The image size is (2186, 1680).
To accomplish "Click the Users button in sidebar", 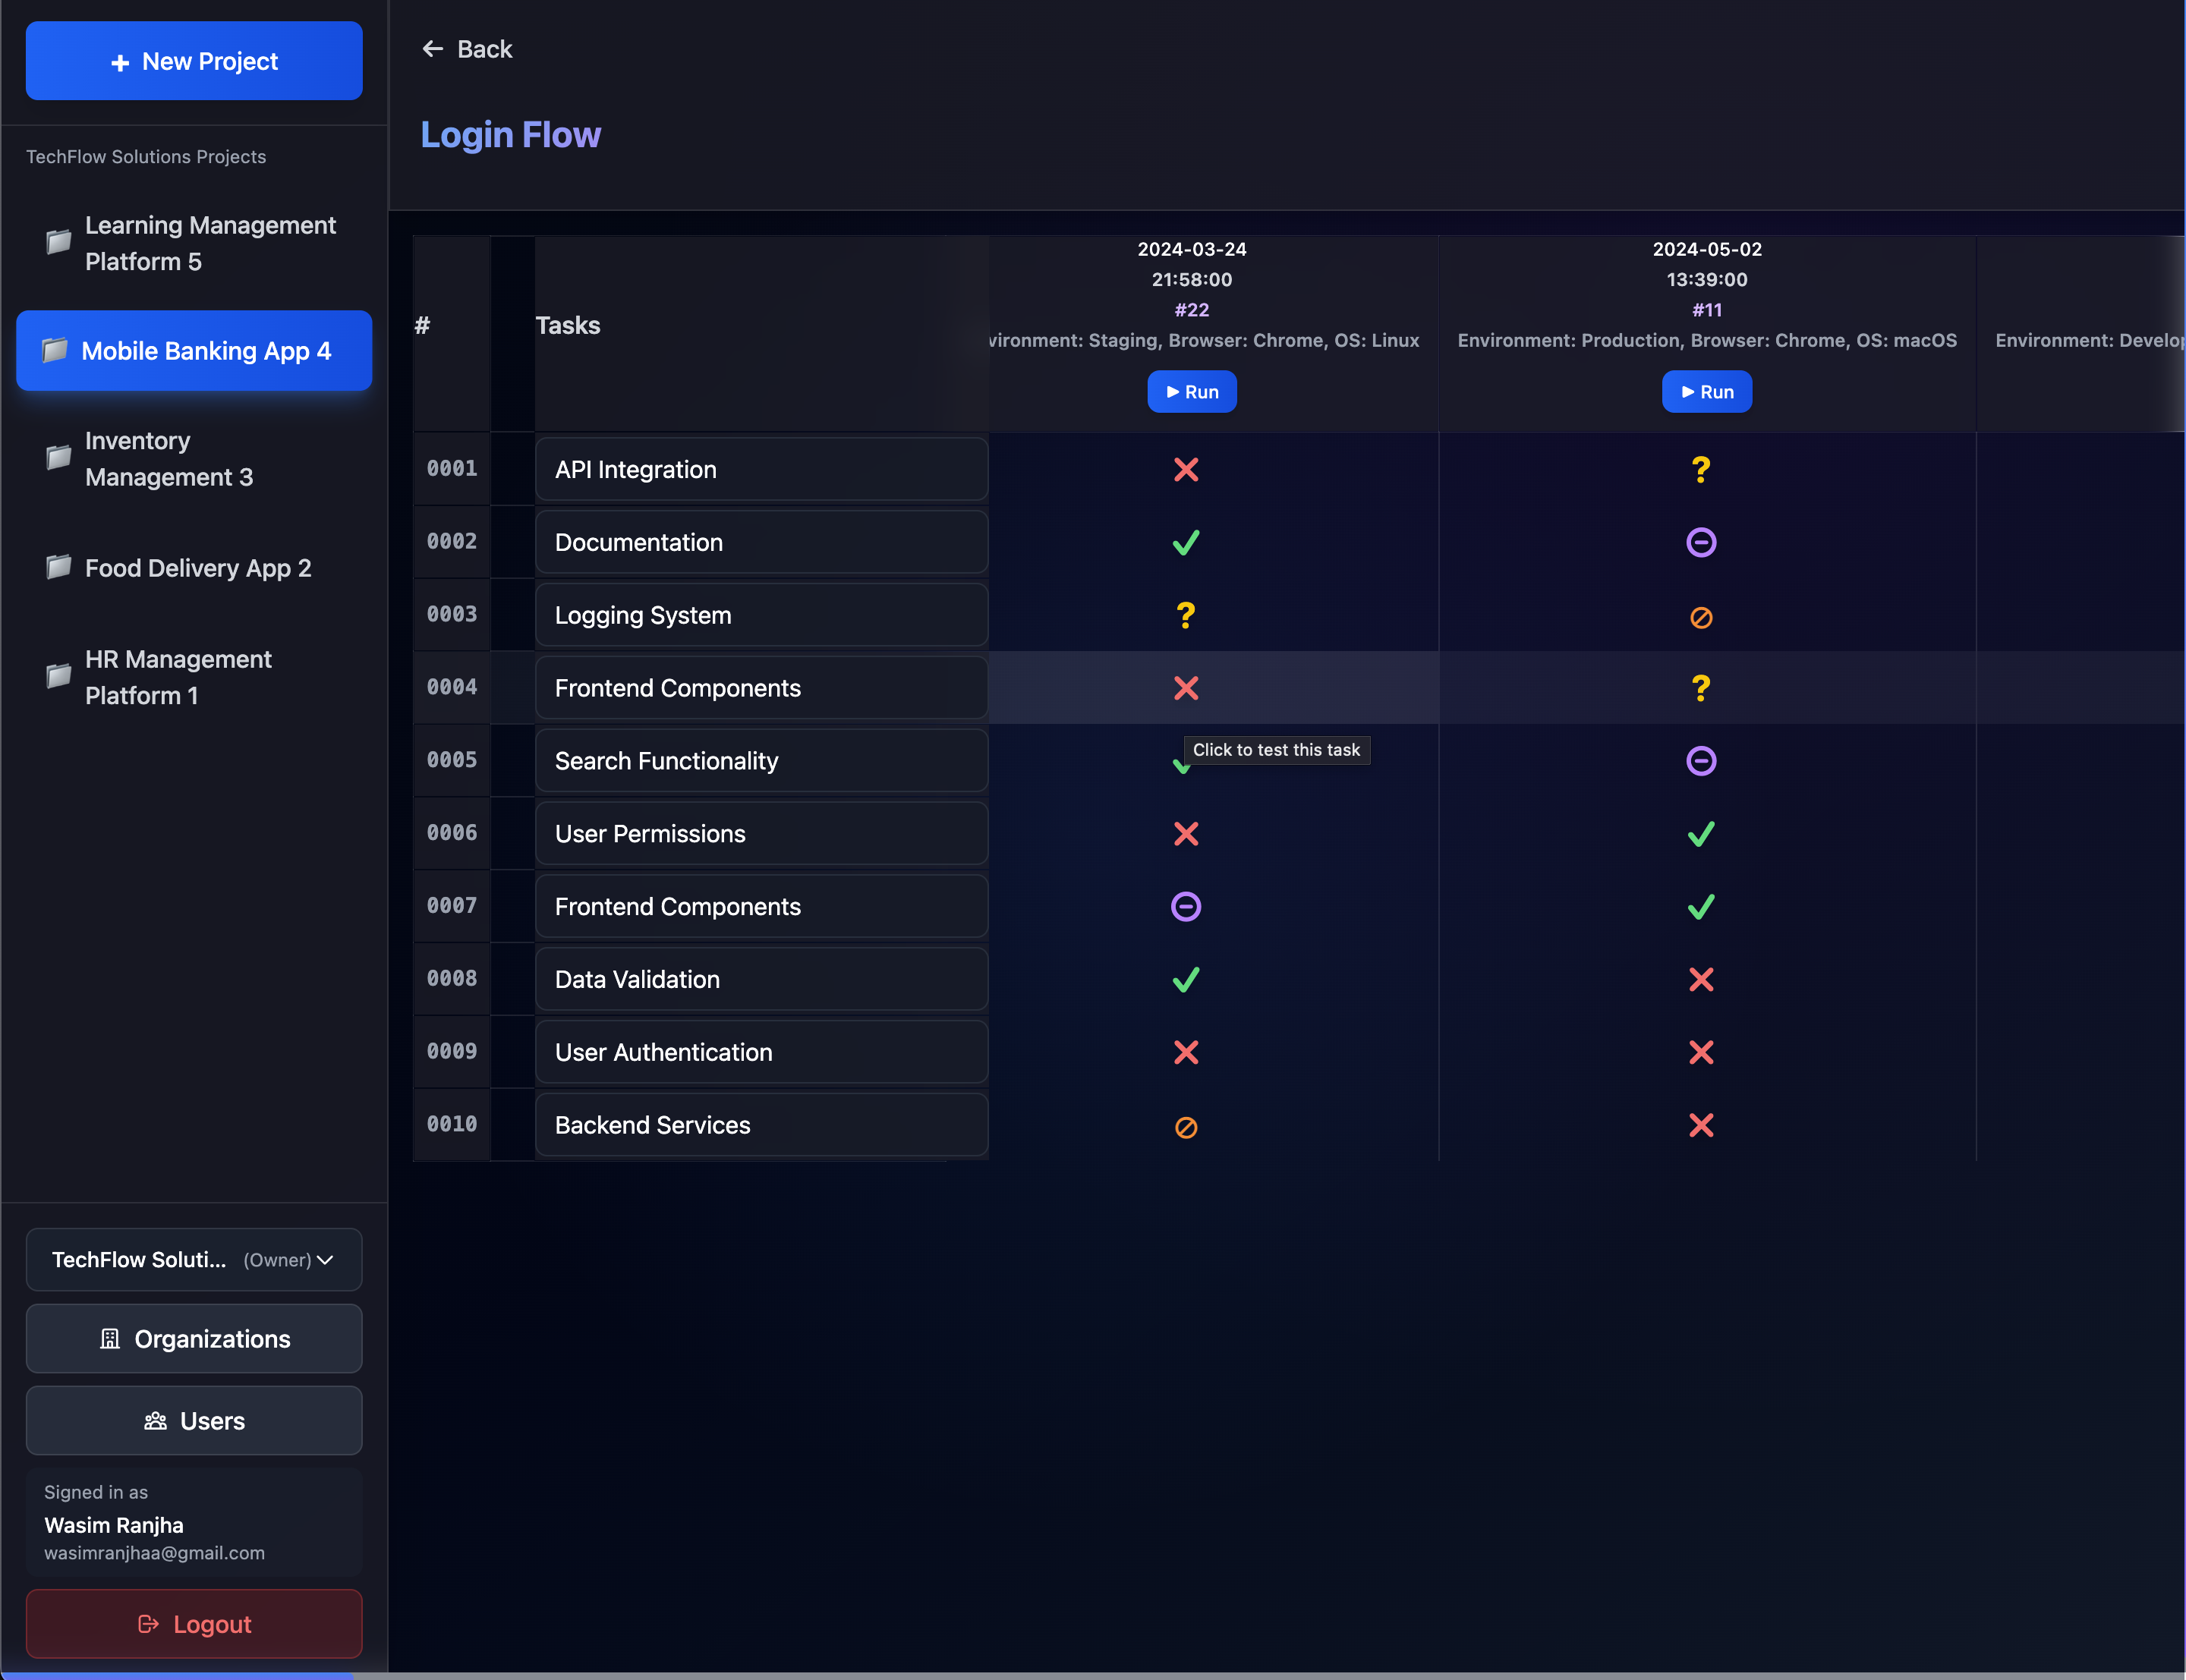I will tap(194, 1420).
